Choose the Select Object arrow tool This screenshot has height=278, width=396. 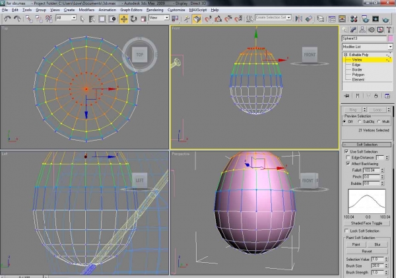pos(82,19)
